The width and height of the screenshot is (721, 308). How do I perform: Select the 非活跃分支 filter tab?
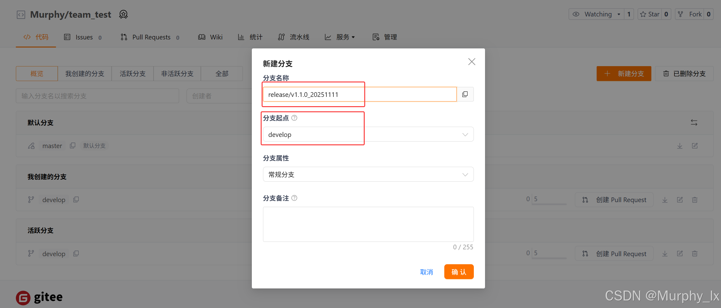coord(177,74)
